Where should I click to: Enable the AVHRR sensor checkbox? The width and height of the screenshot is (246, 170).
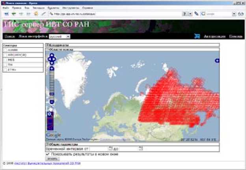click(6, 50)
